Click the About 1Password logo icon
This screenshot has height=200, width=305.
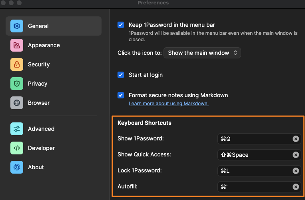click(17, 167)
